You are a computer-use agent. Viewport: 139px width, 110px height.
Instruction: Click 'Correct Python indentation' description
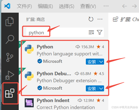click(66, 107)
